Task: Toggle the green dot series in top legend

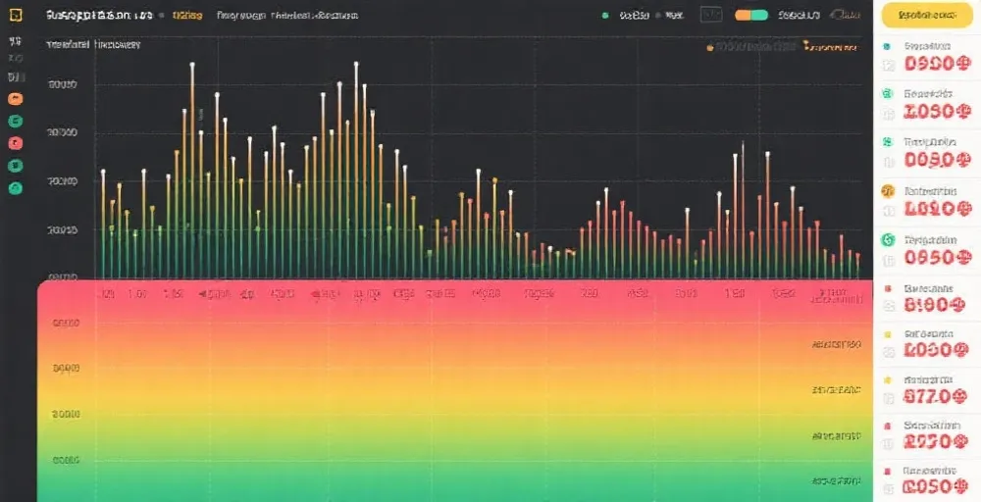Action: point(605,16)
